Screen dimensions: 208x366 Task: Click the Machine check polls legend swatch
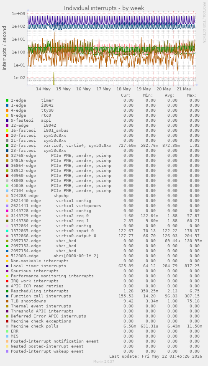click(7, 326)
